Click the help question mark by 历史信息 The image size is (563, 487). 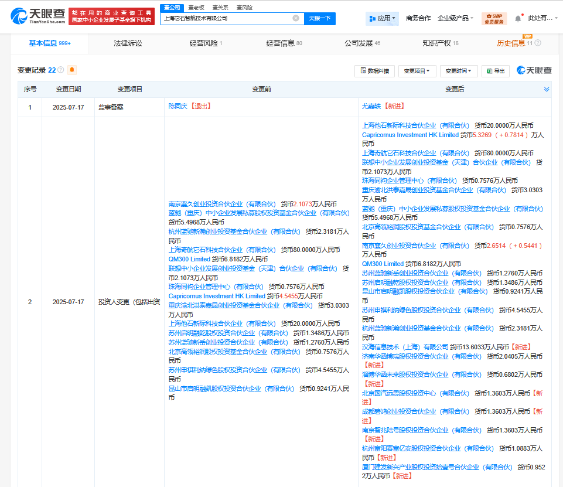point(538,43)
